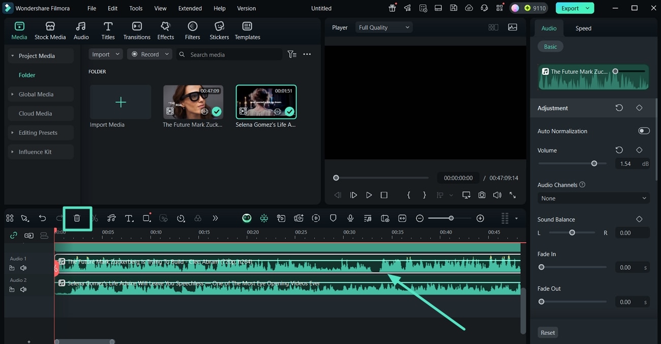Click the Volume slider handle

pos(594,163)
